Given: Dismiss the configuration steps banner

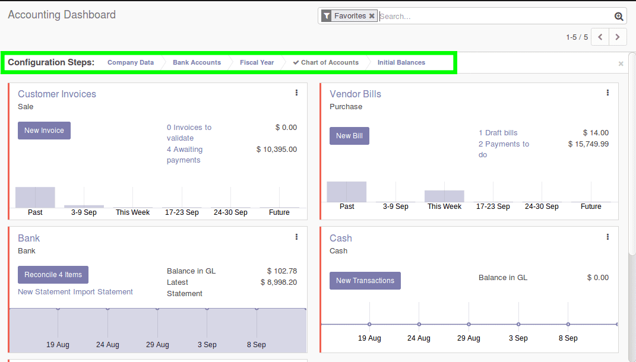Looking at the screenshot, I should tap(620, 63).
